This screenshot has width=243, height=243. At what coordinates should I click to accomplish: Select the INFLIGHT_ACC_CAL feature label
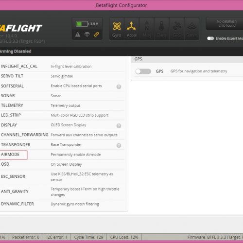pos(19,67)
